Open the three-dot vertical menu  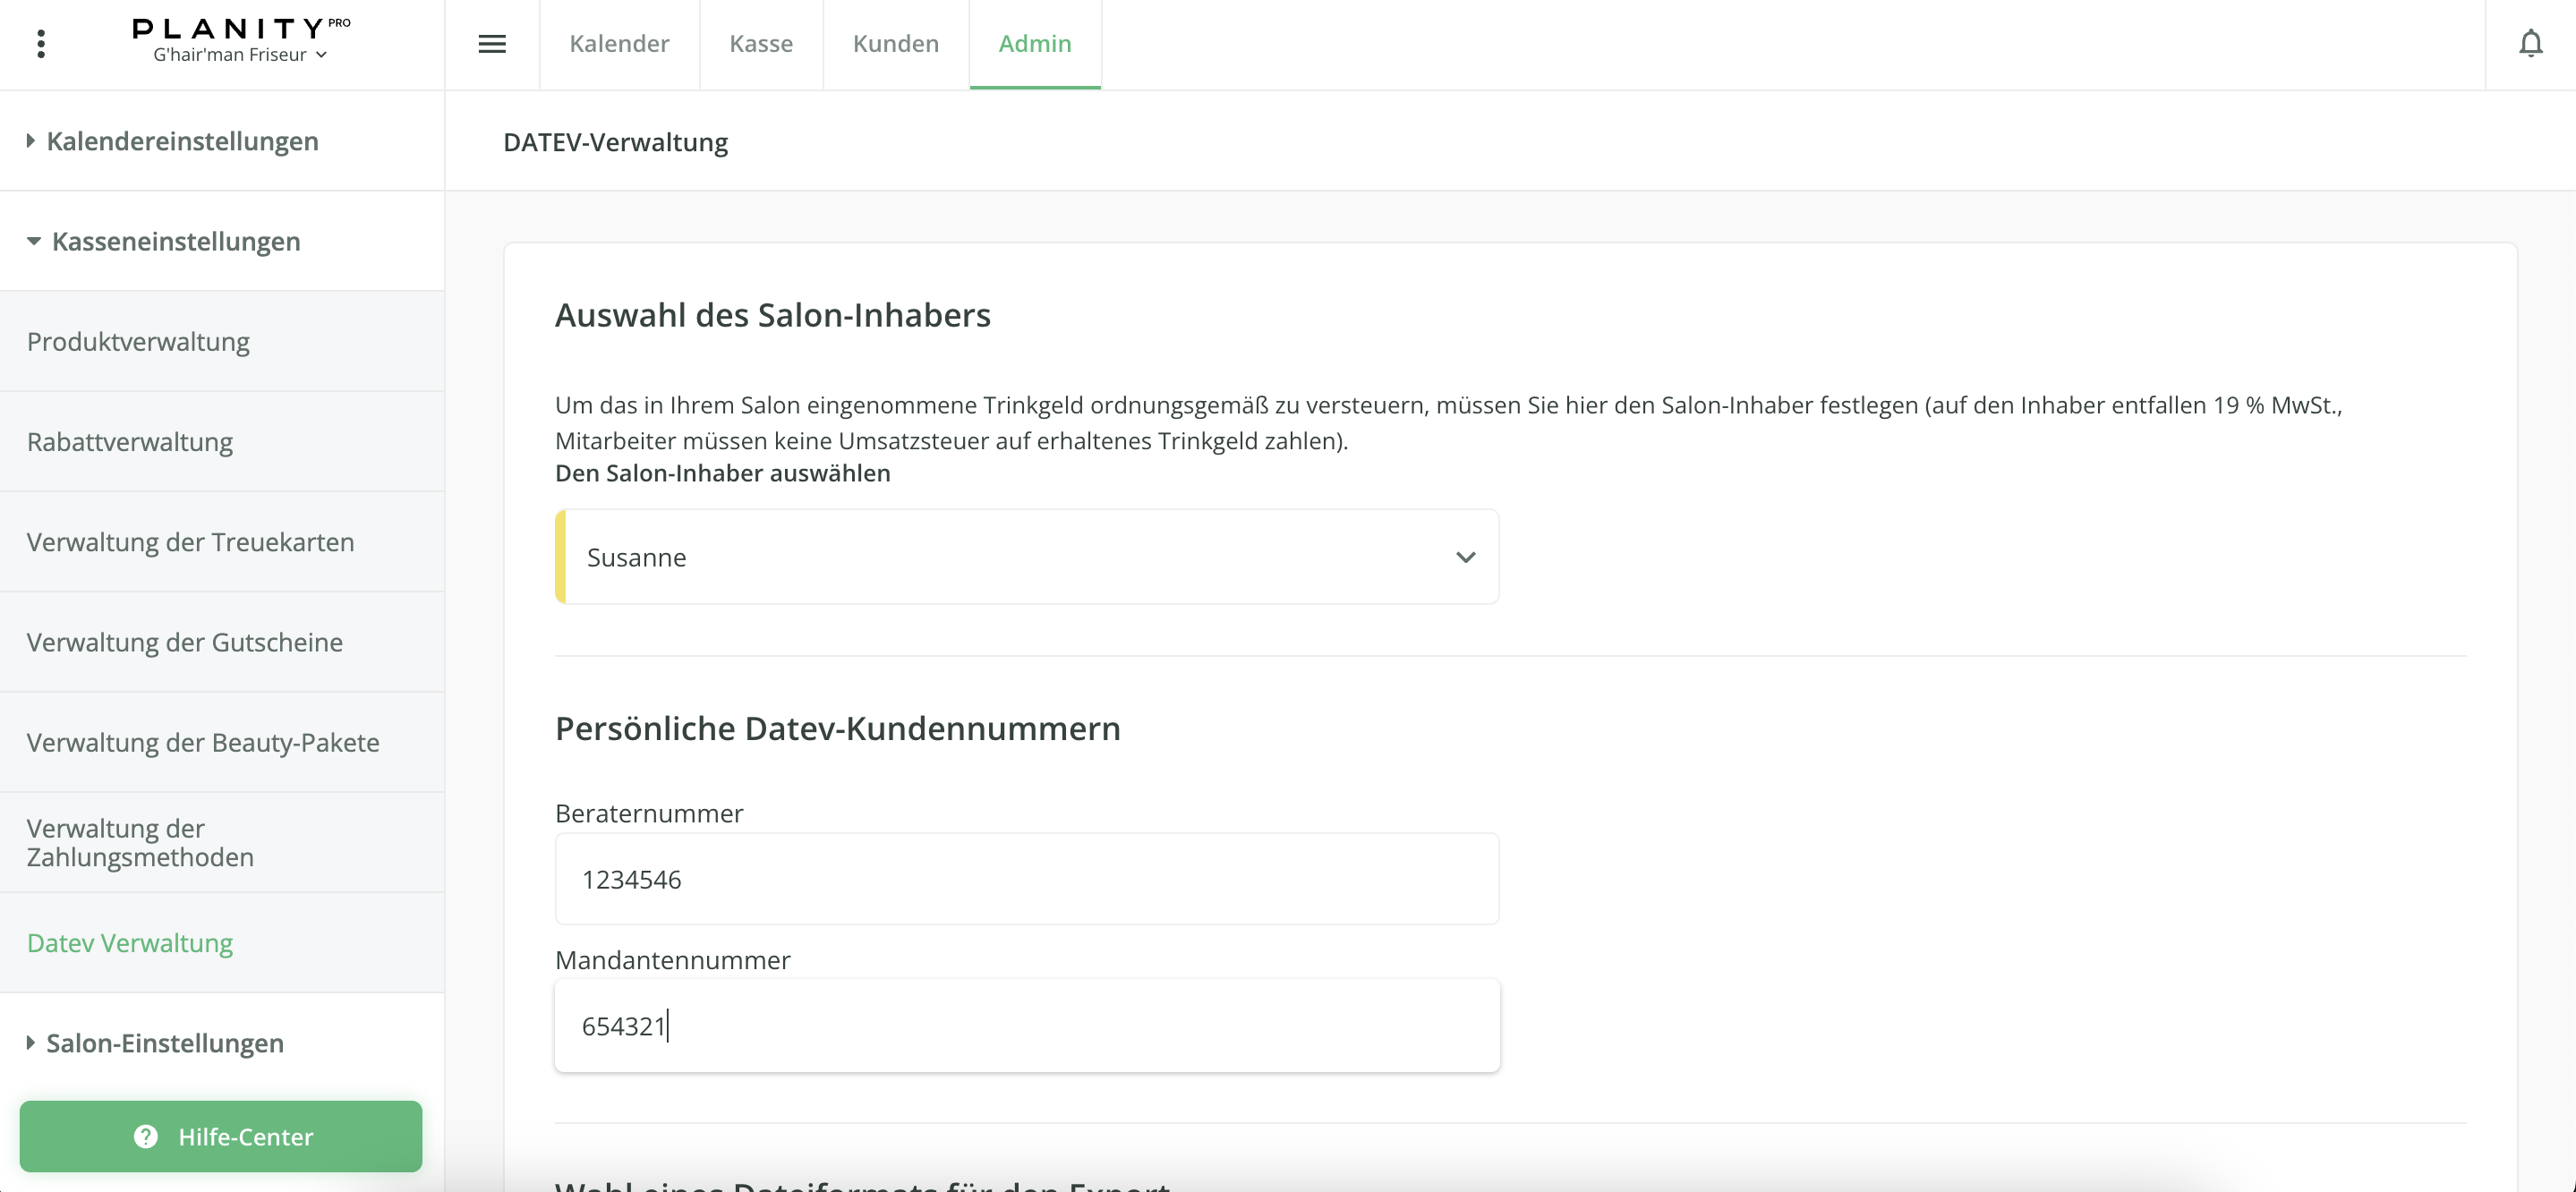point(41,44)
